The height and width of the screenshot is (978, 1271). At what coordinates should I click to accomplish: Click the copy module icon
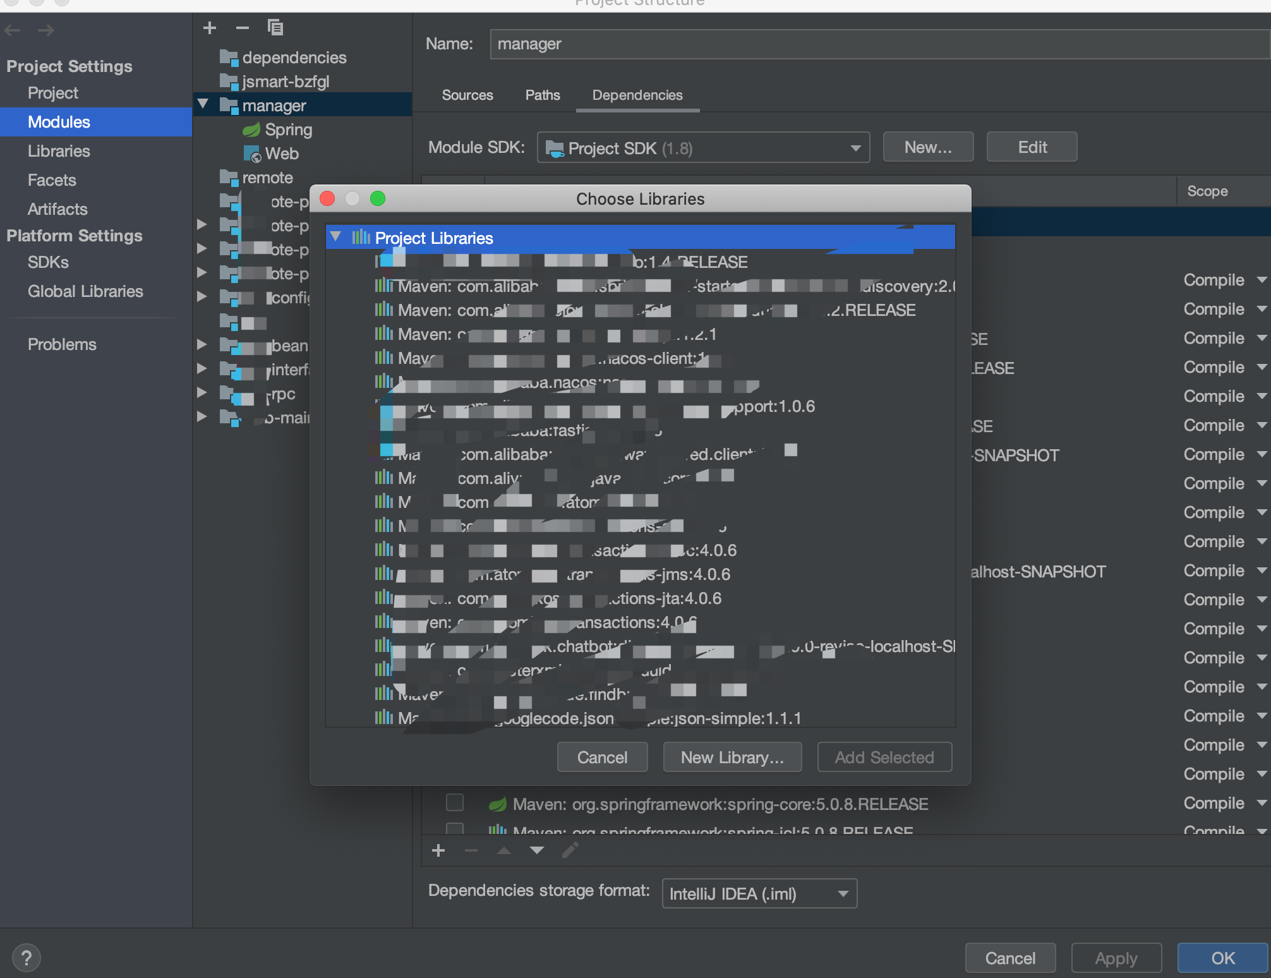[275, 28]
